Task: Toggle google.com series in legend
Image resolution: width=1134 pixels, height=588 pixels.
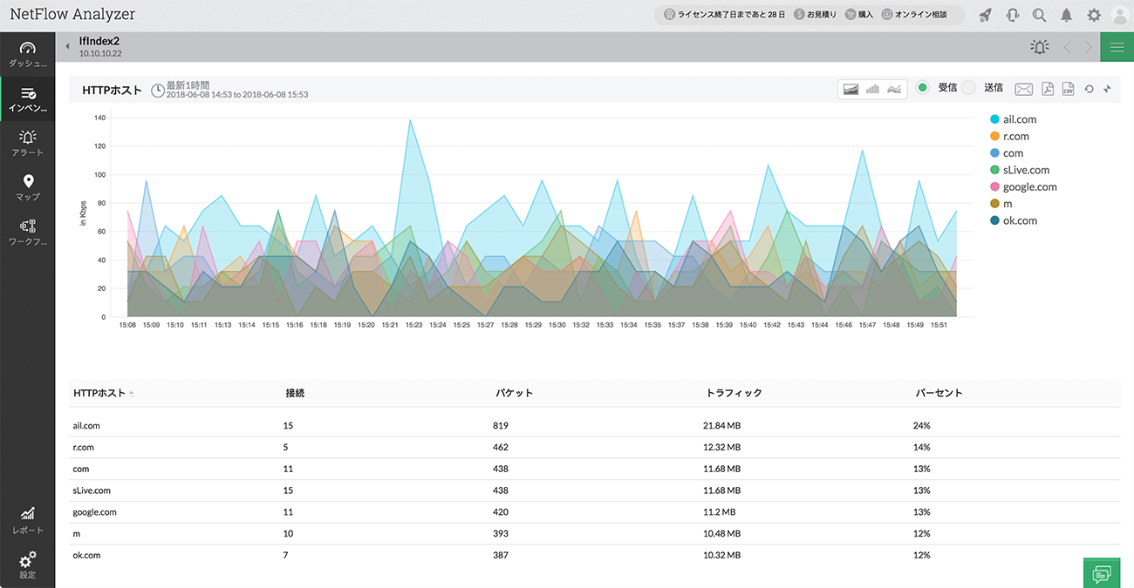Action: pyautogui.click(x=1029, y=187)
